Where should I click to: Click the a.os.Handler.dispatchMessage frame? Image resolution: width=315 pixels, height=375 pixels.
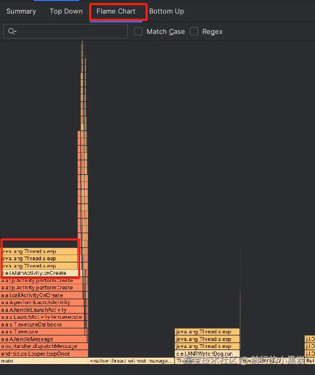[44, 346]
